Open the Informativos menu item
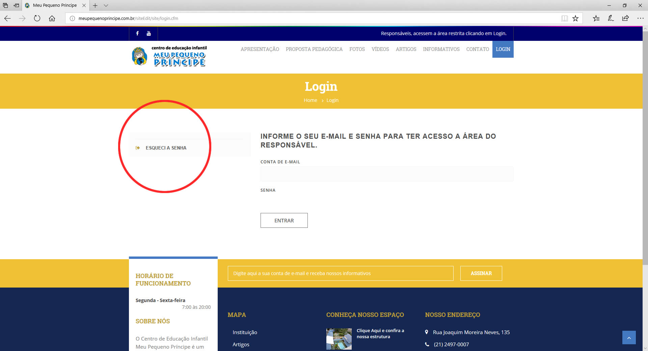This screenshot has height=351, width=648. 441,49
